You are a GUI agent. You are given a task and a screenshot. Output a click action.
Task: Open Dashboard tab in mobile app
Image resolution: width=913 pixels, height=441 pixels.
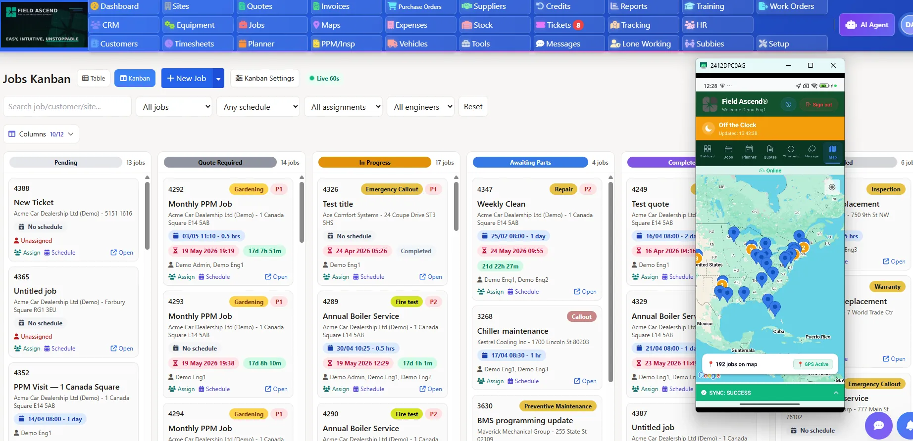tap(708, 152)
